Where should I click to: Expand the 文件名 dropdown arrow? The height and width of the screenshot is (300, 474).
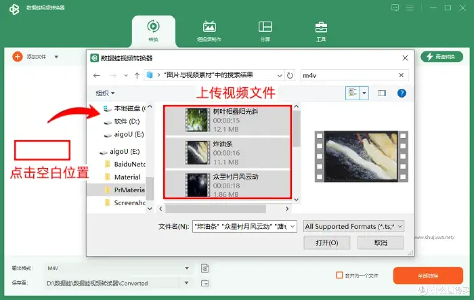[x=293, y=226]
